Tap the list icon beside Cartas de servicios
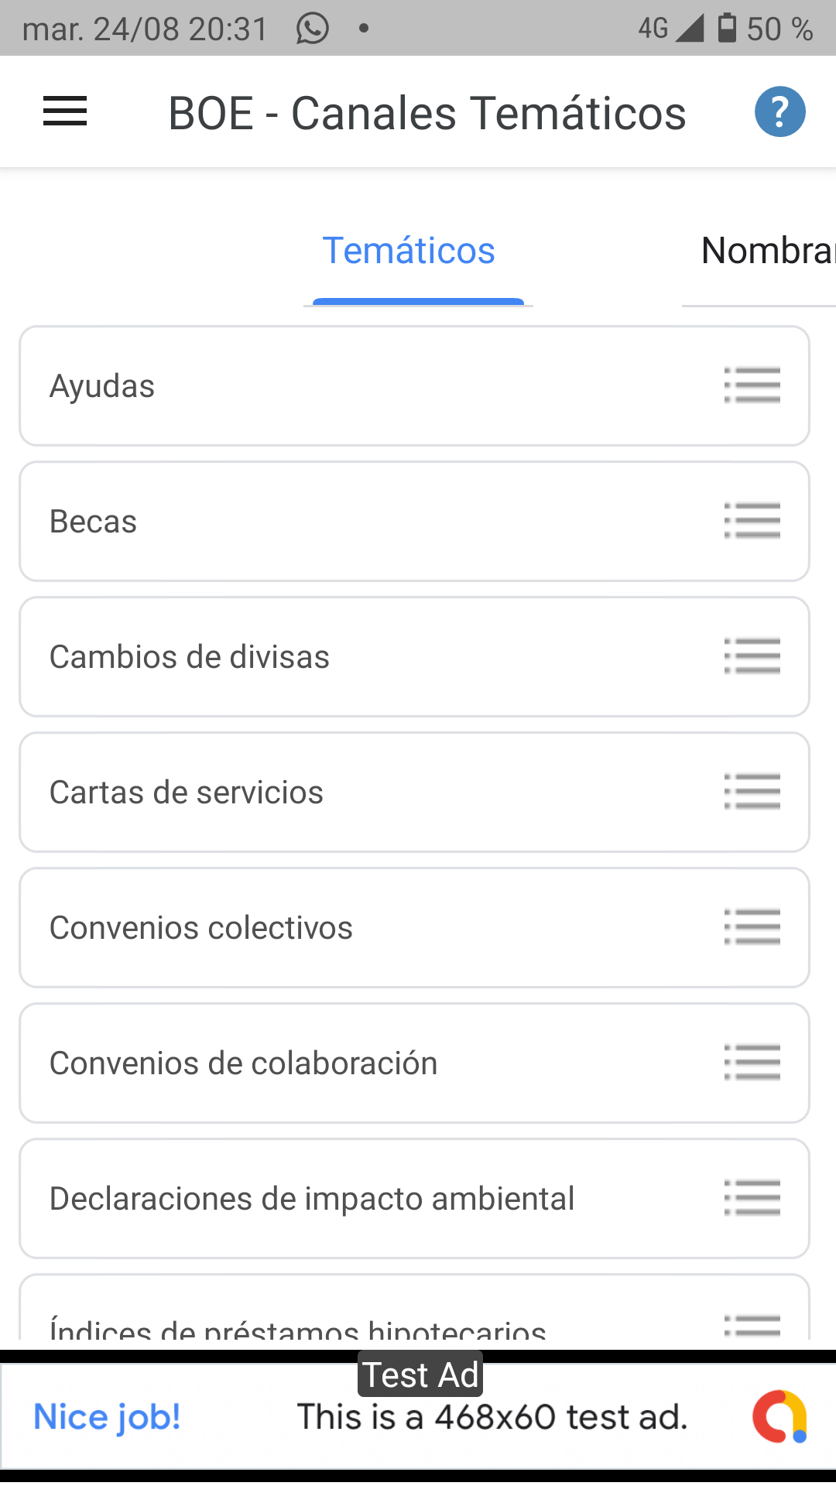The width and height of the screenshot is (836, 1486). (752, 792)
